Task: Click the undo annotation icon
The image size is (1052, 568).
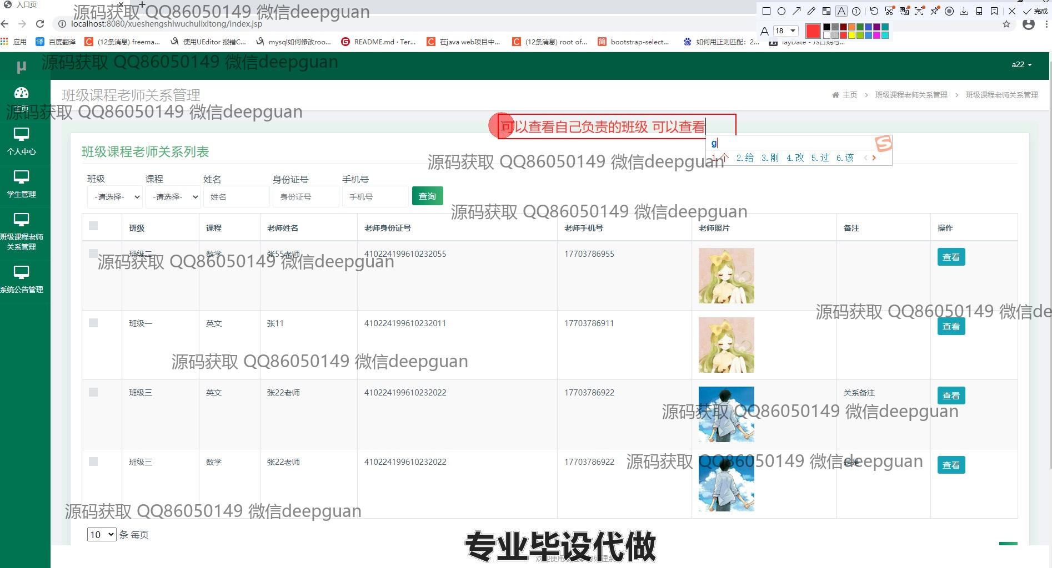Action: click(874, 11)
